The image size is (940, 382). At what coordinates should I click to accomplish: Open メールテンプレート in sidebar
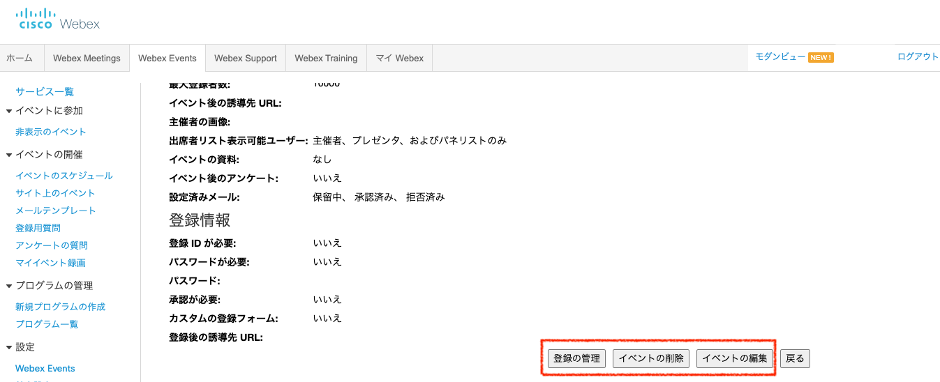pyautogui.click(x=56, y=211)
